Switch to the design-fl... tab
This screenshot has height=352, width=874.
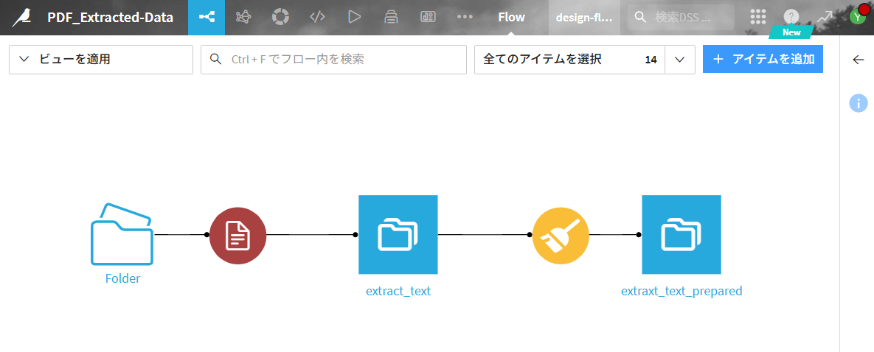(583, 17)
